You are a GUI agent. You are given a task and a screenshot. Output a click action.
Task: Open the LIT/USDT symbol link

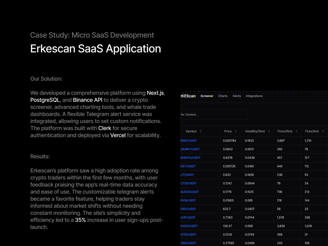click(187, 175)
